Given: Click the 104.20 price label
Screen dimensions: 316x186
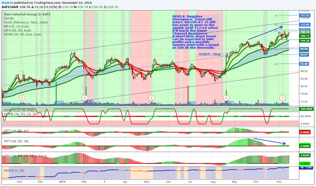Looking at the screenshot, I should point(304,41).
